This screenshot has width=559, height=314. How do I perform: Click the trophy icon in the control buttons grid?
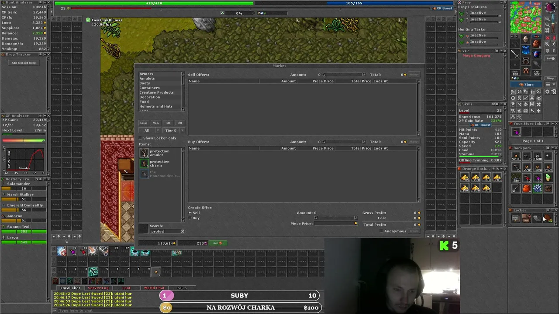(513, 104)
